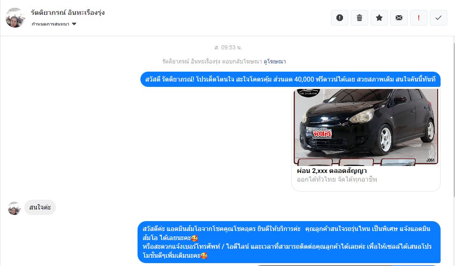
Task: Mark conversation as spam using exclamation circle icon
Action: [x=340, y=18]
